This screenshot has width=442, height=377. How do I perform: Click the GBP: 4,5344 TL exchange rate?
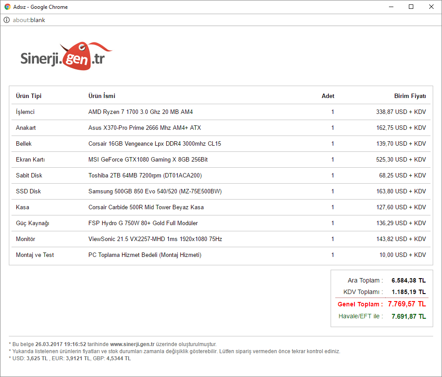pyautogui.click(x=112, y=358)
